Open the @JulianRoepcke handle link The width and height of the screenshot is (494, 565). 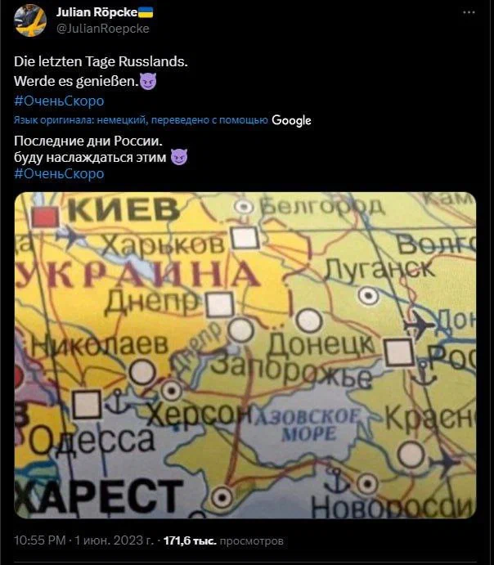pyautogui.click(x=103, y=29)
